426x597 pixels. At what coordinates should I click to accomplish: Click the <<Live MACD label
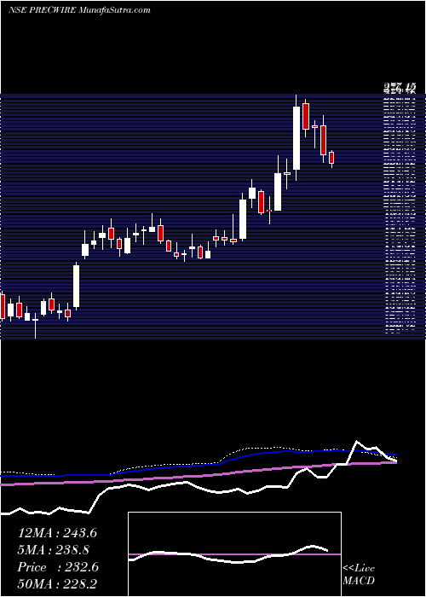click(359, 575)
